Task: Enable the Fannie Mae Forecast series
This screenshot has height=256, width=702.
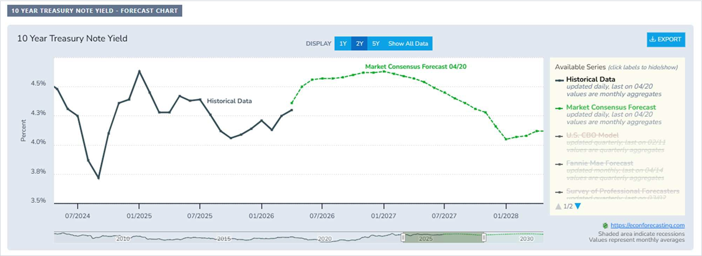Action: 600,163
